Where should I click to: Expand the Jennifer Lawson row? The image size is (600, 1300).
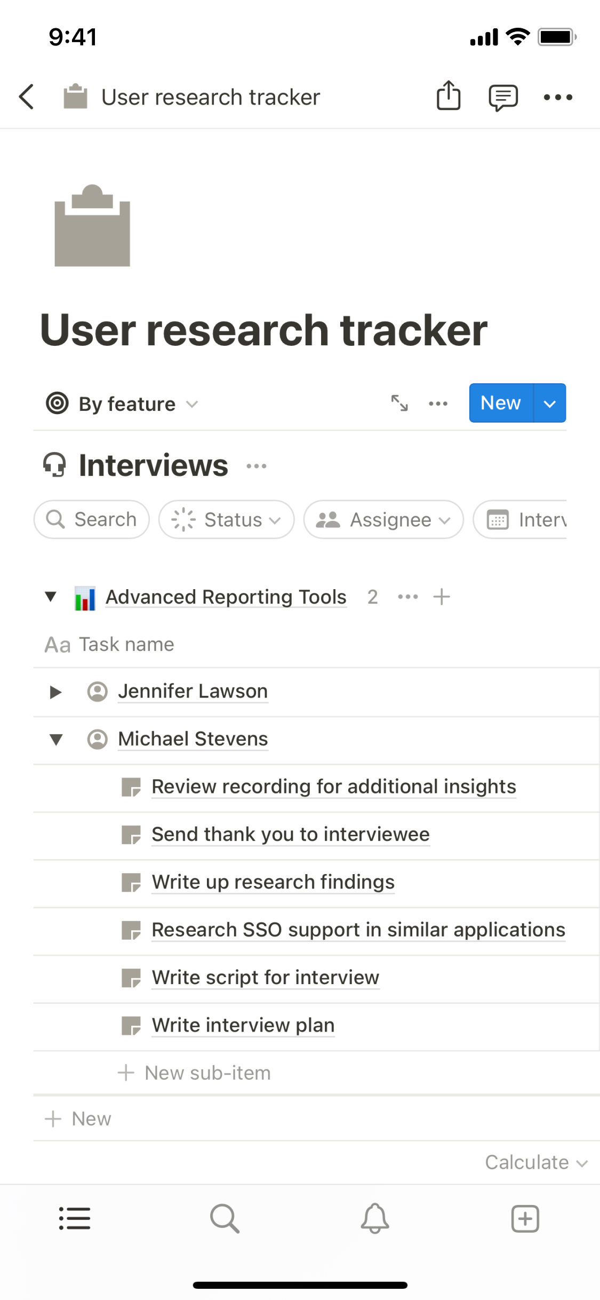(55, 692)
